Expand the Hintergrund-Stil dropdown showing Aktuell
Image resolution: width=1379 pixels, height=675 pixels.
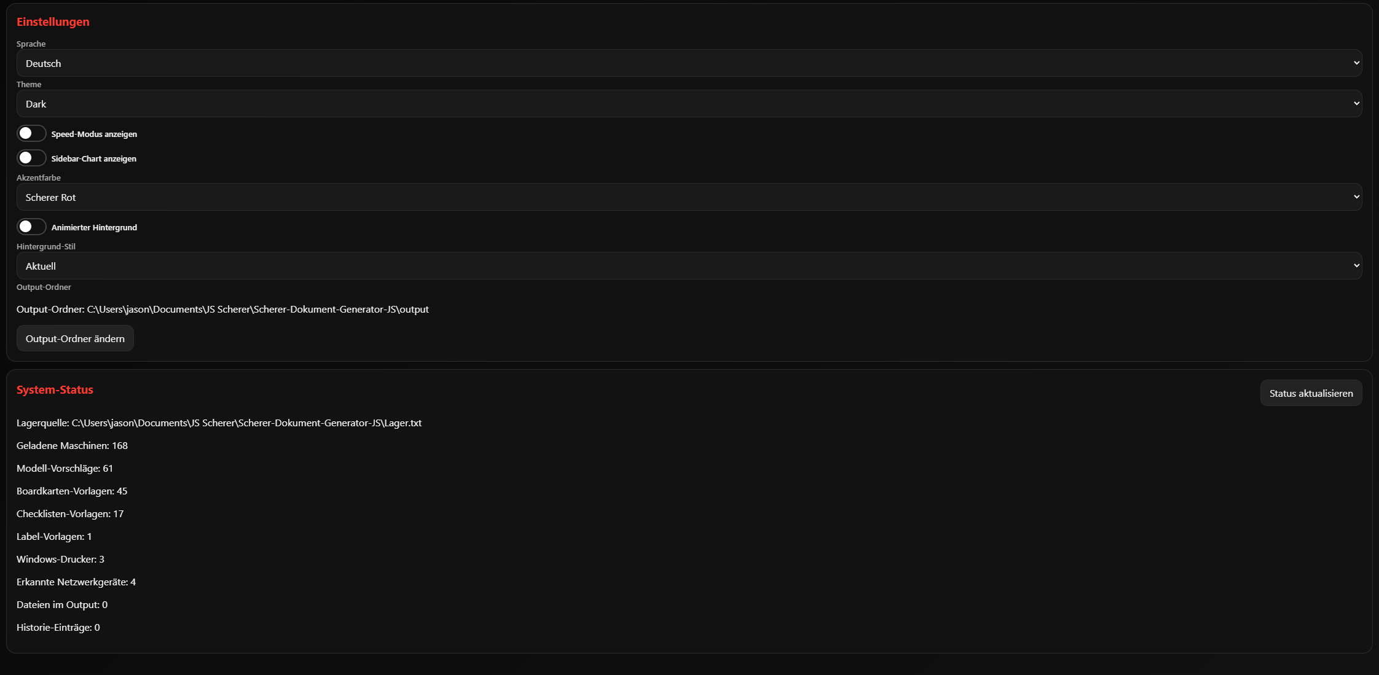point(688,266)
